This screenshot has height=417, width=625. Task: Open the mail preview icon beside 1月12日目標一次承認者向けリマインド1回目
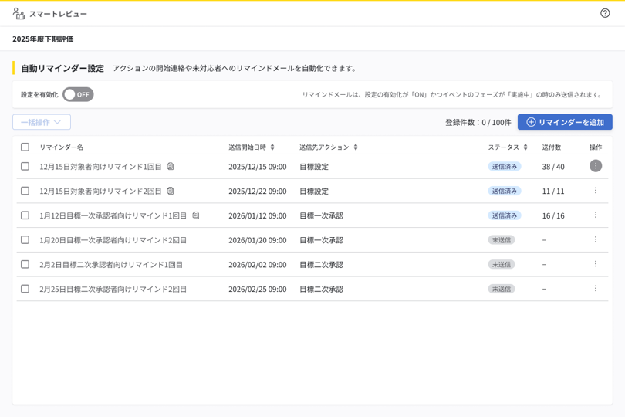(196, 215)
